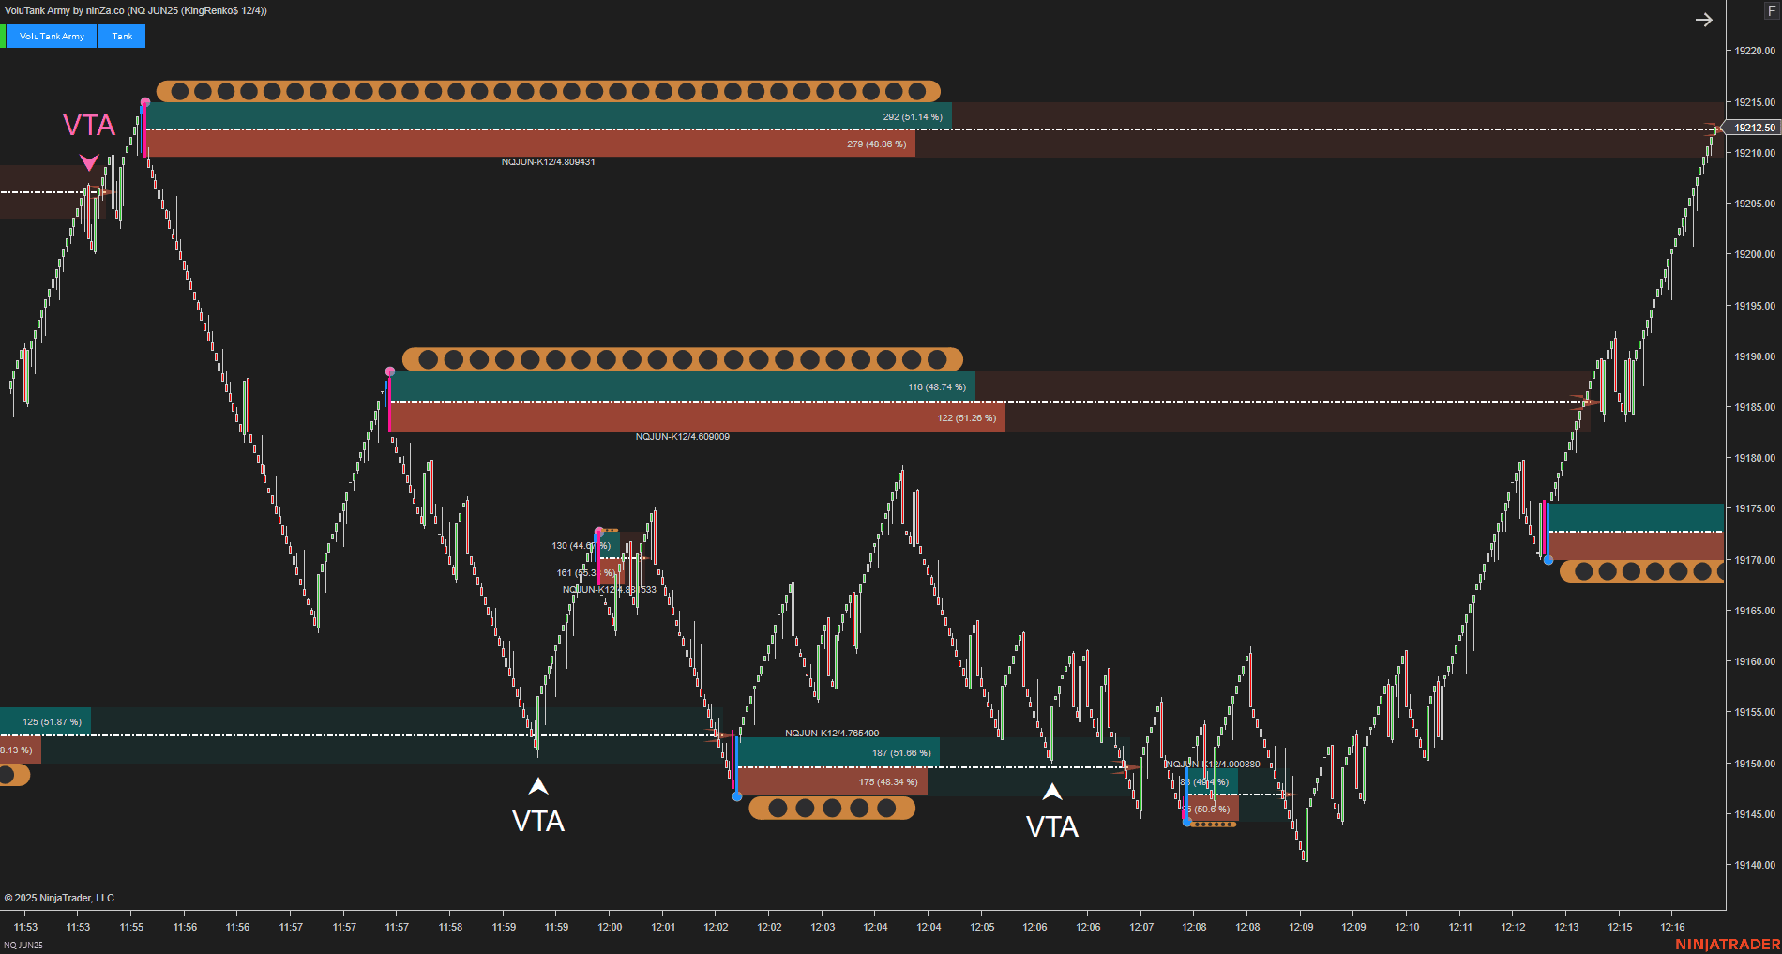Click the orange tank track near 19170 price
Viewport: 1782px width, 954px height.
[x=1641, y=570]
